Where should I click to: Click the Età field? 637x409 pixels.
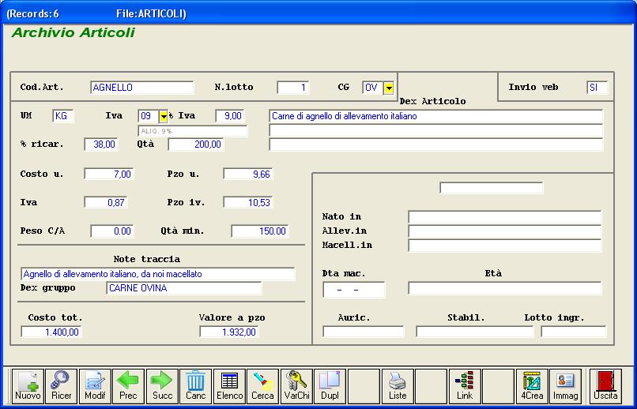(504, 288)
